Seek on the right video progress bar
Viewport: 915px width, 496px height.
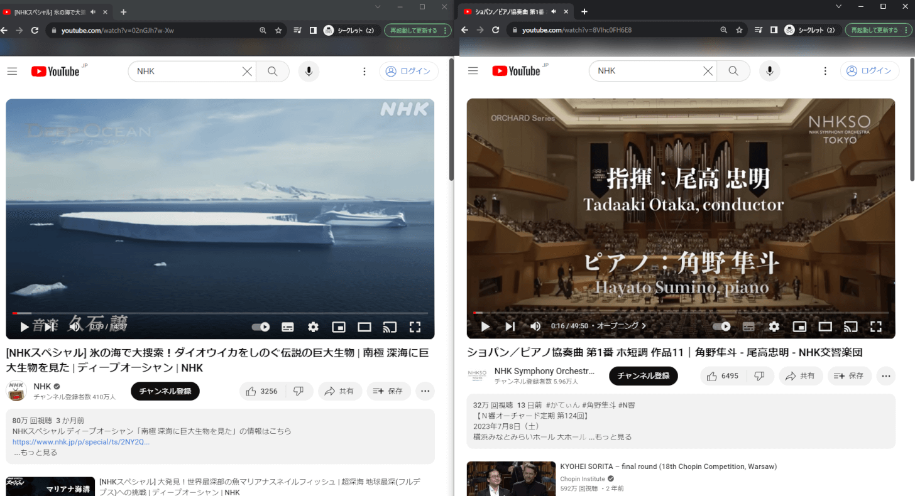tap(681, 312)
